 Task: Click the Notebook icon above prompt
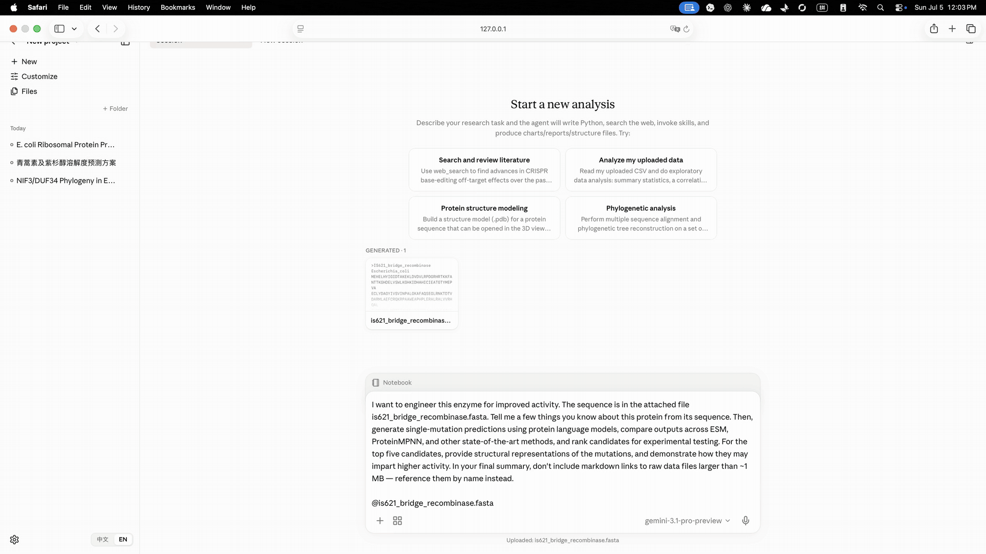(x=376, y=383)
